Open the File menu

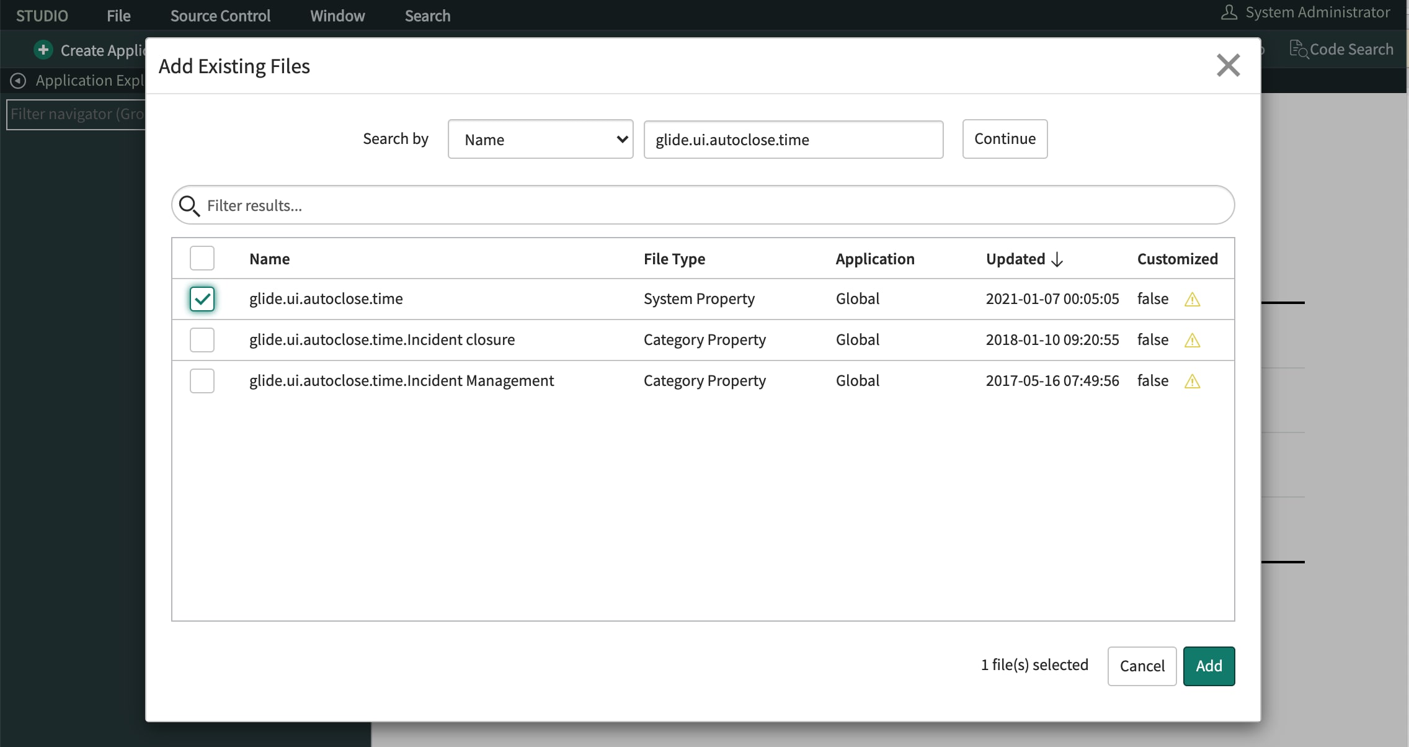(x=118, y=16)
